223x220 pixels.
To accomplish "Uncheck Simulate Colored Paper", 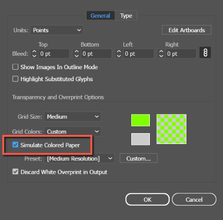I will [x=15, y=145].
